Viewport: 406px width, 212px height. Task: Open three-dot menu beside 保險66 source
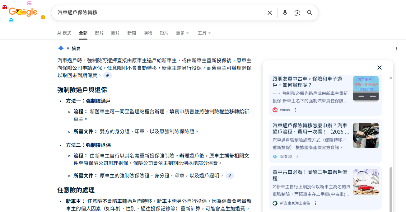(x=297, y=157)
